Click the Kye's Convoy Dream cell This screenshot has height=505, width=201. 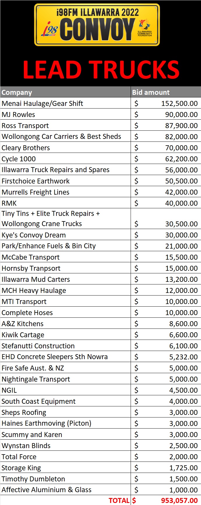[65, 235]
